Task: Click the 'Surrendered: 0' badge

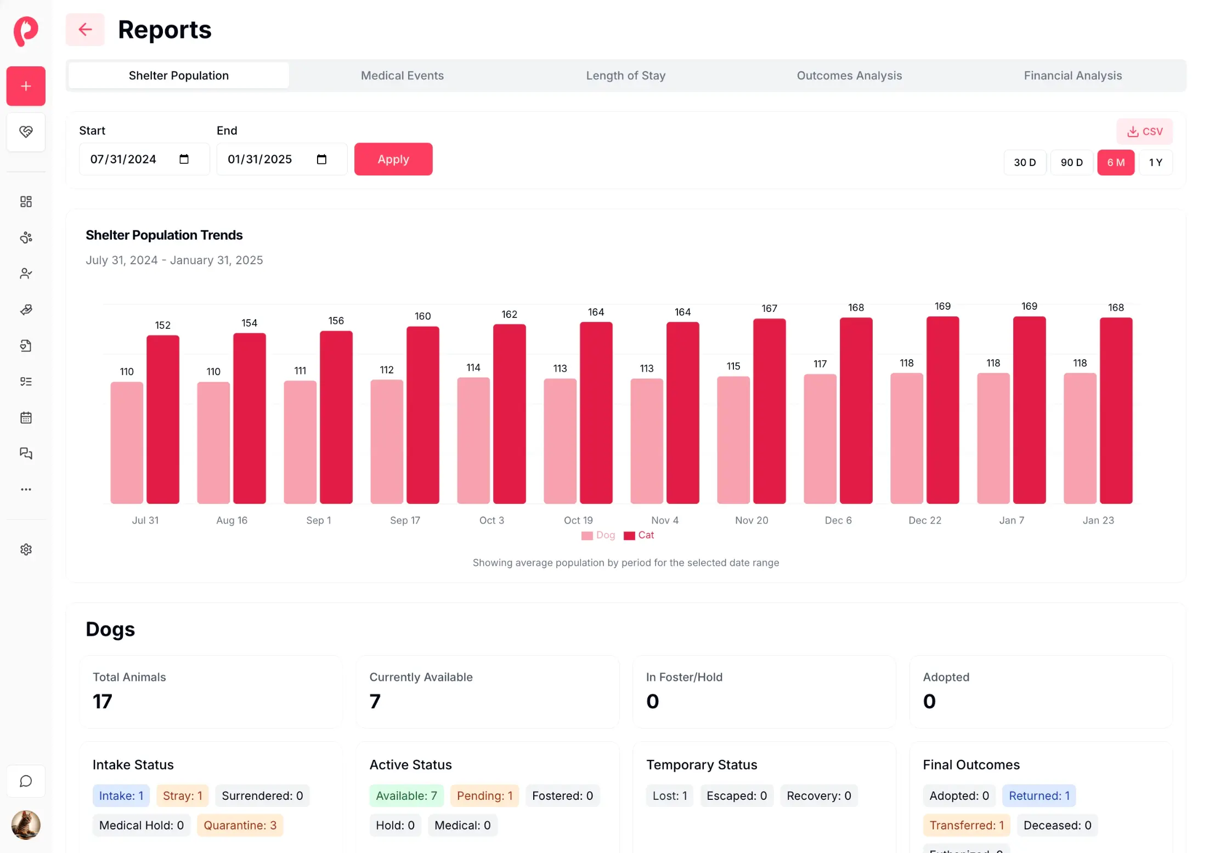Action: tap(262, 795)
